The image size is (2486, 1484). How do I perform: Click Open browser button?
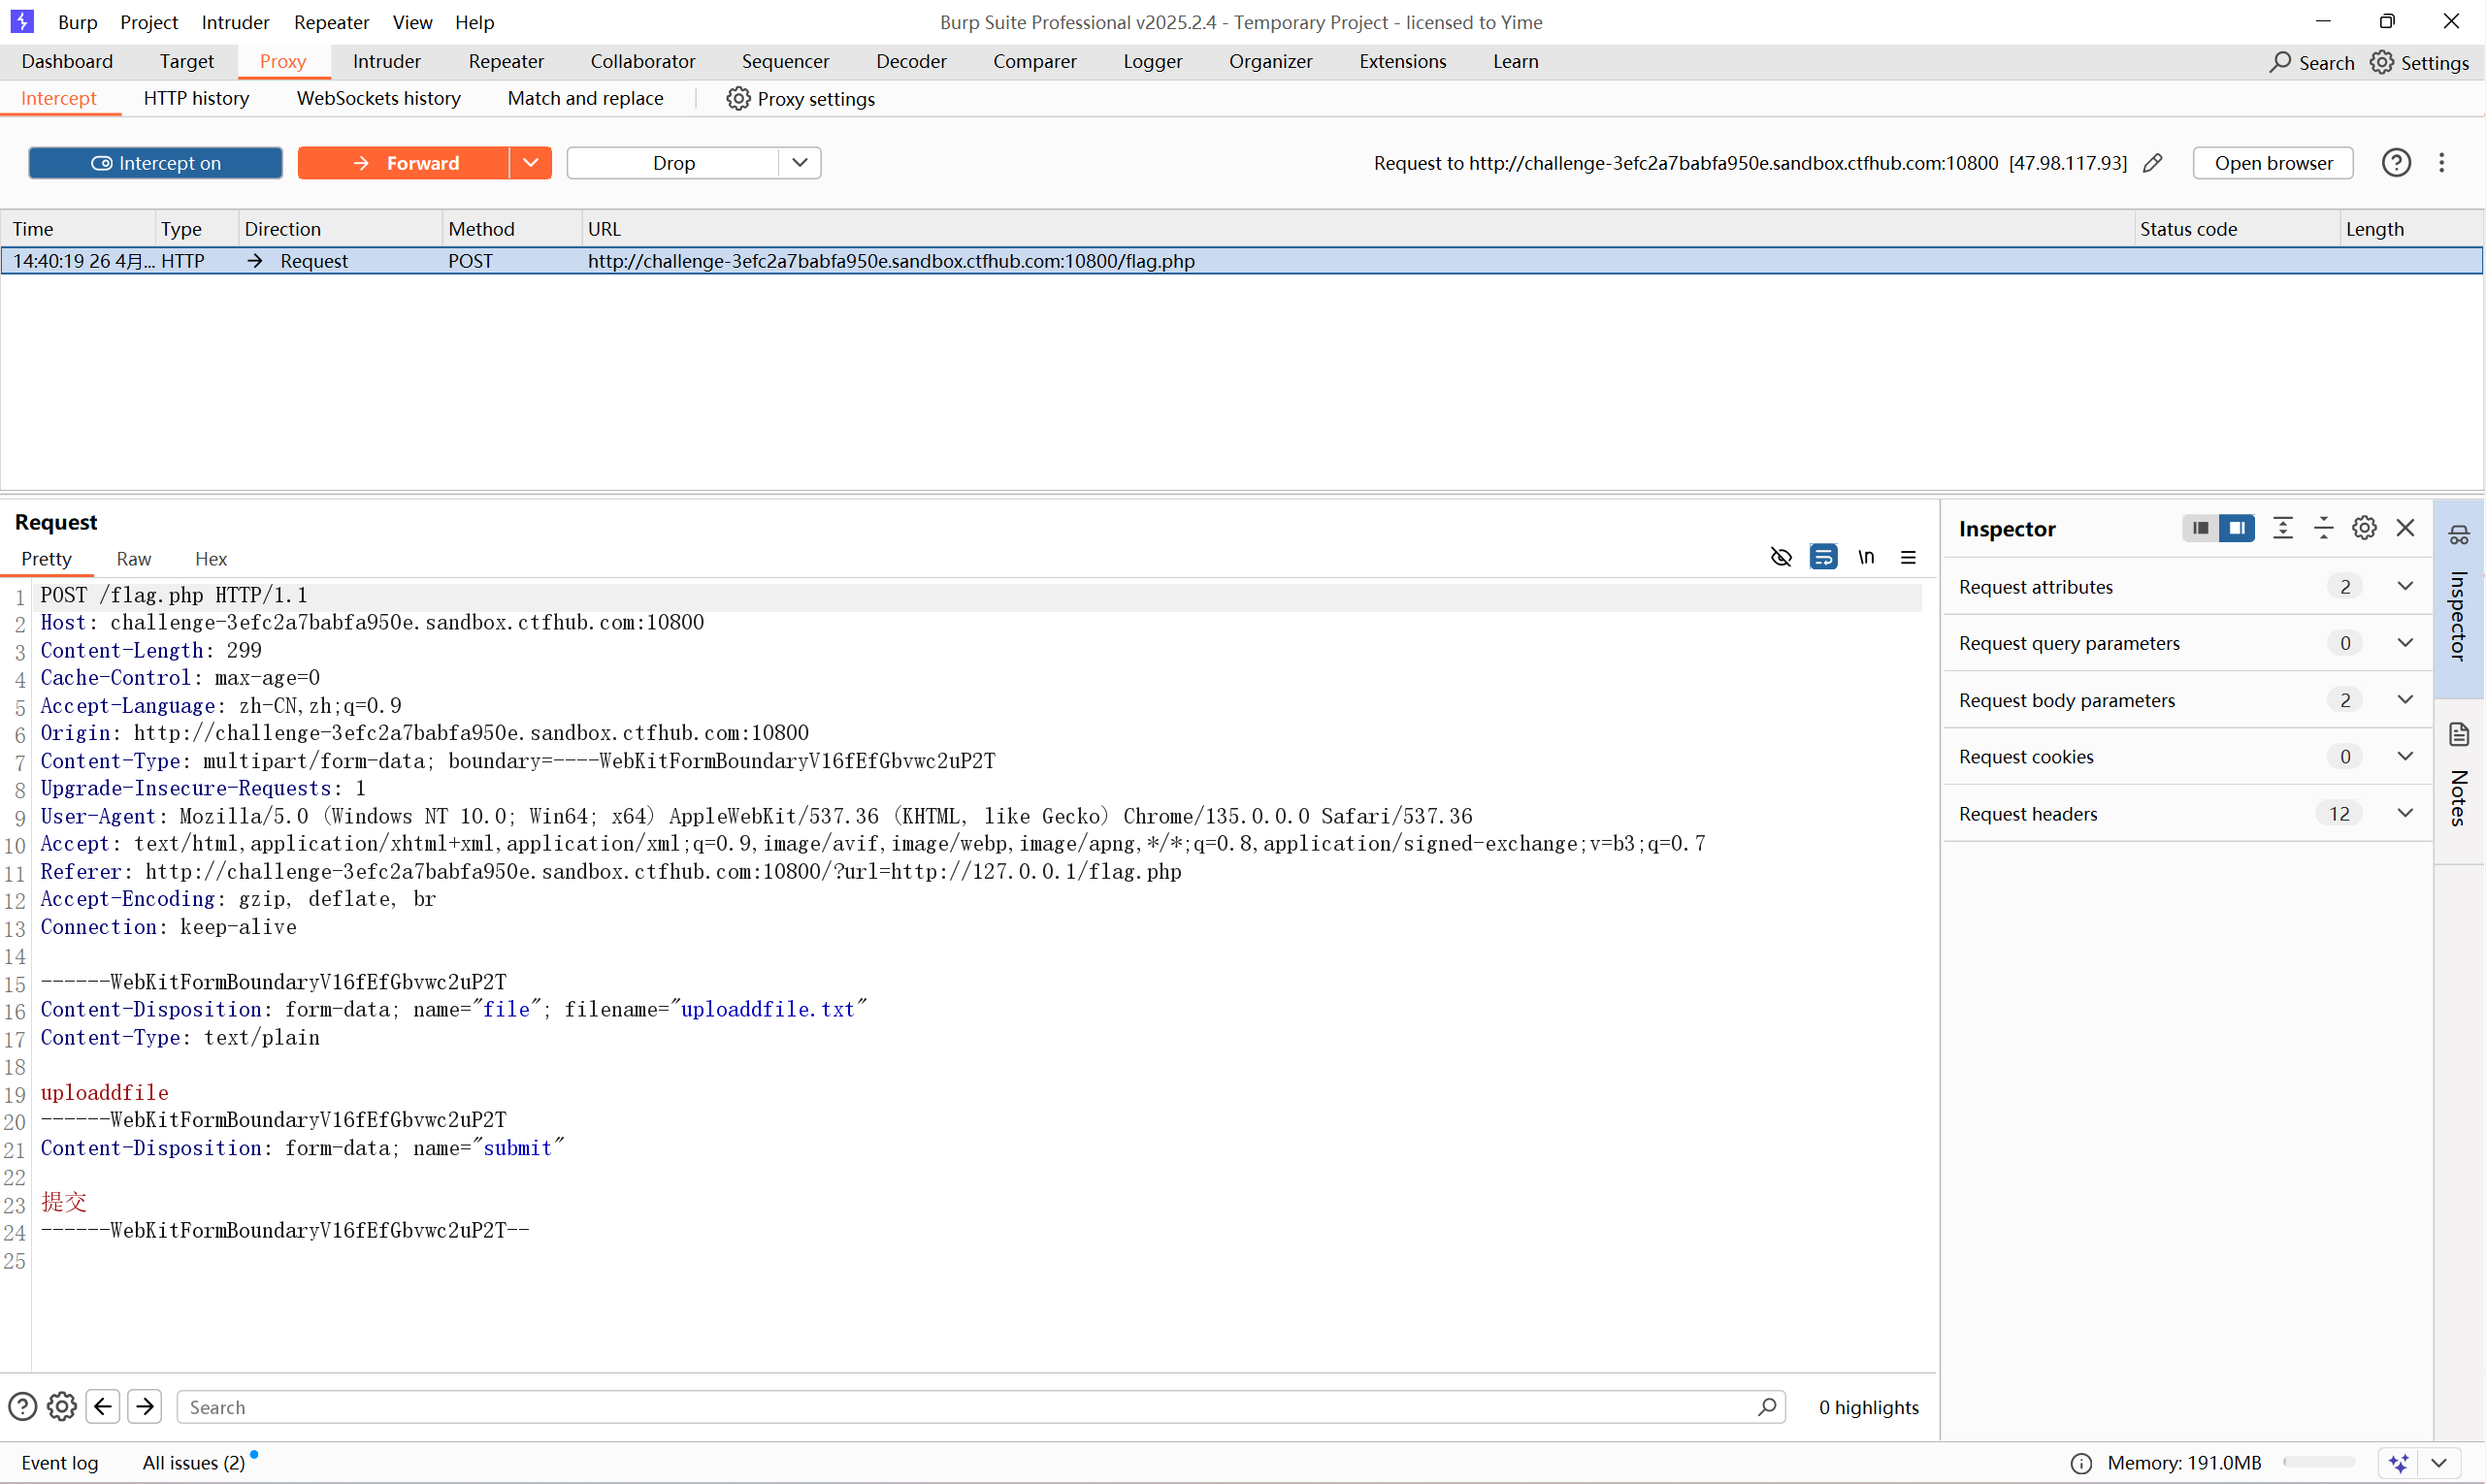(x=2273, y=163)
